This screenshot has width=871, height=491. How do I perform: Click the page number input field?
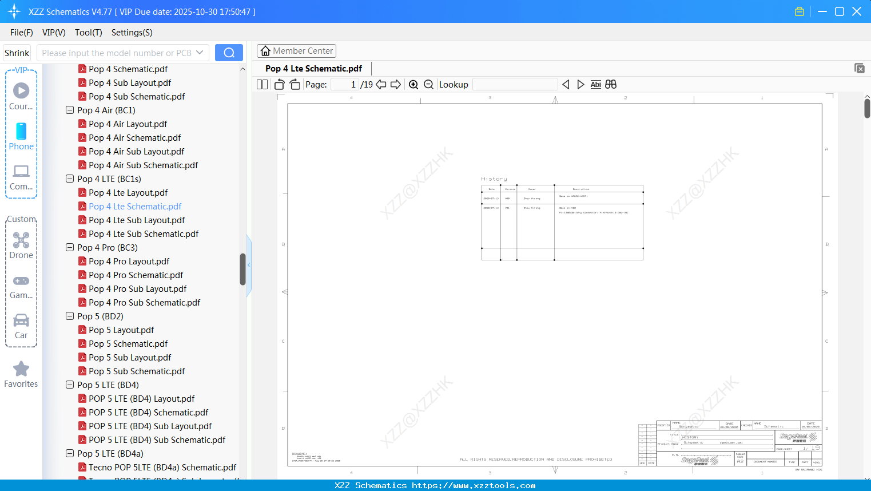point(343,84)
